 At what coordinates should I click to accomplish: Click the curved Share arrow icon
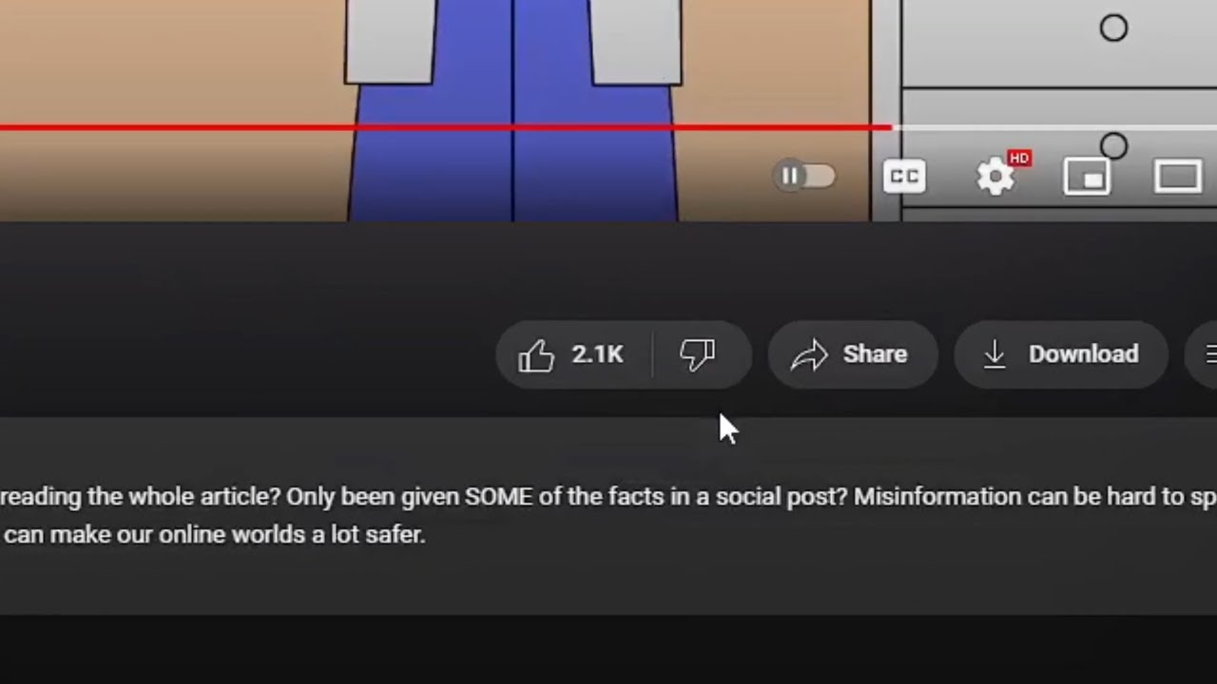coord(809,355)
